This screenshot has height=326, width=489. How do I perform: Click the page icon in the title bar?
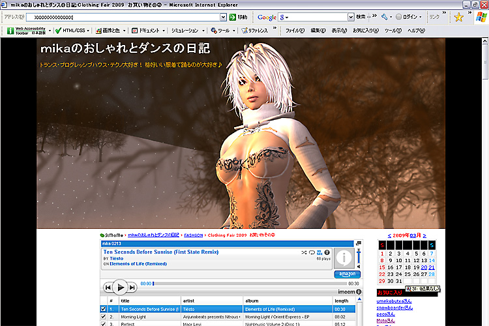[4, 5]
